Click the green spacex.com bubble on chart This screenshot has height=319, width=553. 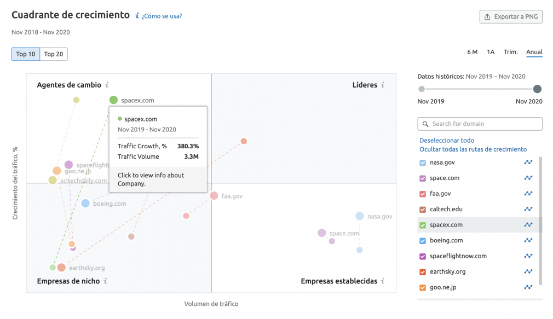point(113,100)
